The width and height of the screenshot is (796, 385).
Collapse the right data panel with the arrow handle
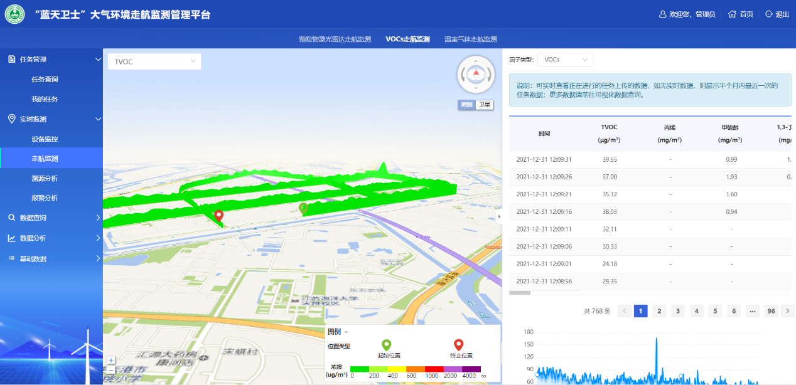[x=499, y=216]
